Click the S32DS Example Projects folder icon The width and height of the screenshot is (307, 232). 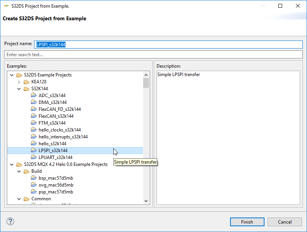pyautogui.click(x=19, y=75)
